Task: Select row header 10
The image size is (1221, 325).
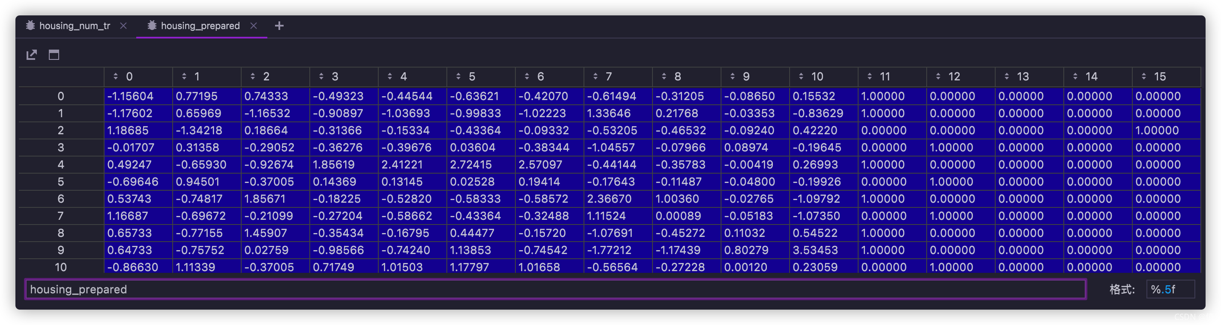Action: tap(61, 267)
